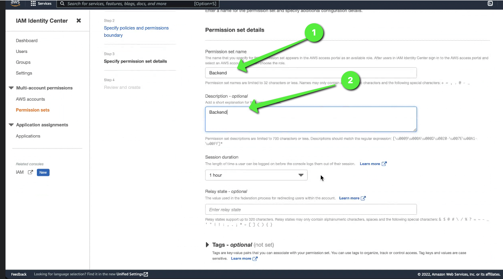This screenshot has height=279, width=503.
Task: Click Step 4 Review and create text
Action: coord(122,88)
